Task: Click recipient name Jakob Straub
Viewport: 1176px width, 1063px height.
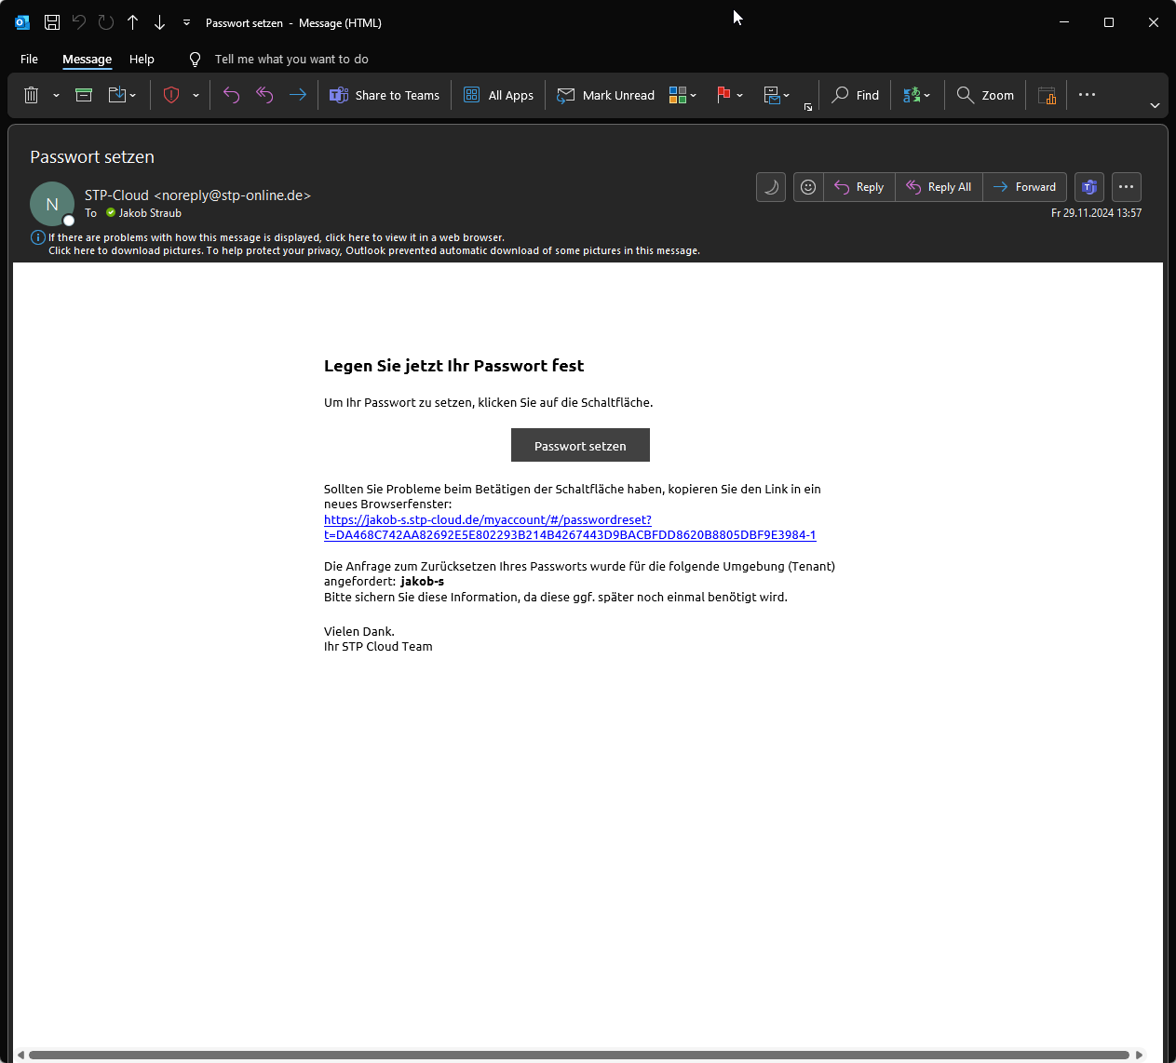Action: (x=150, y=213)
